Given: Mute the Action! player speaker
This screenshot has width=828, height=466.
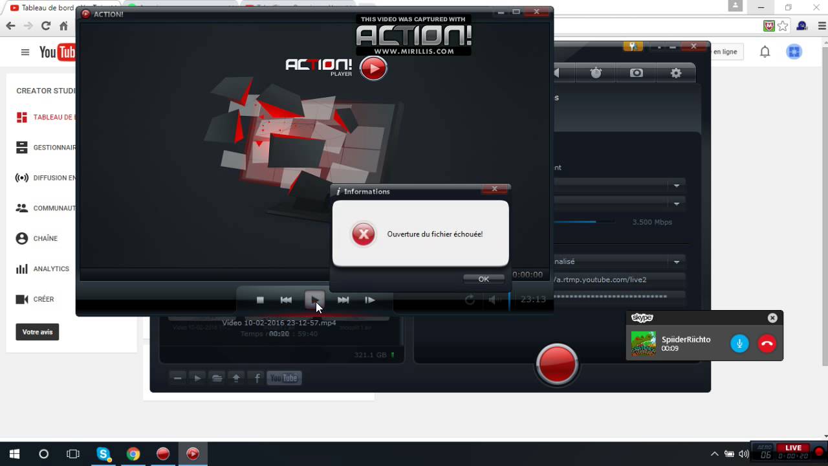Looking at the screenshot, I should coord(494,300).
